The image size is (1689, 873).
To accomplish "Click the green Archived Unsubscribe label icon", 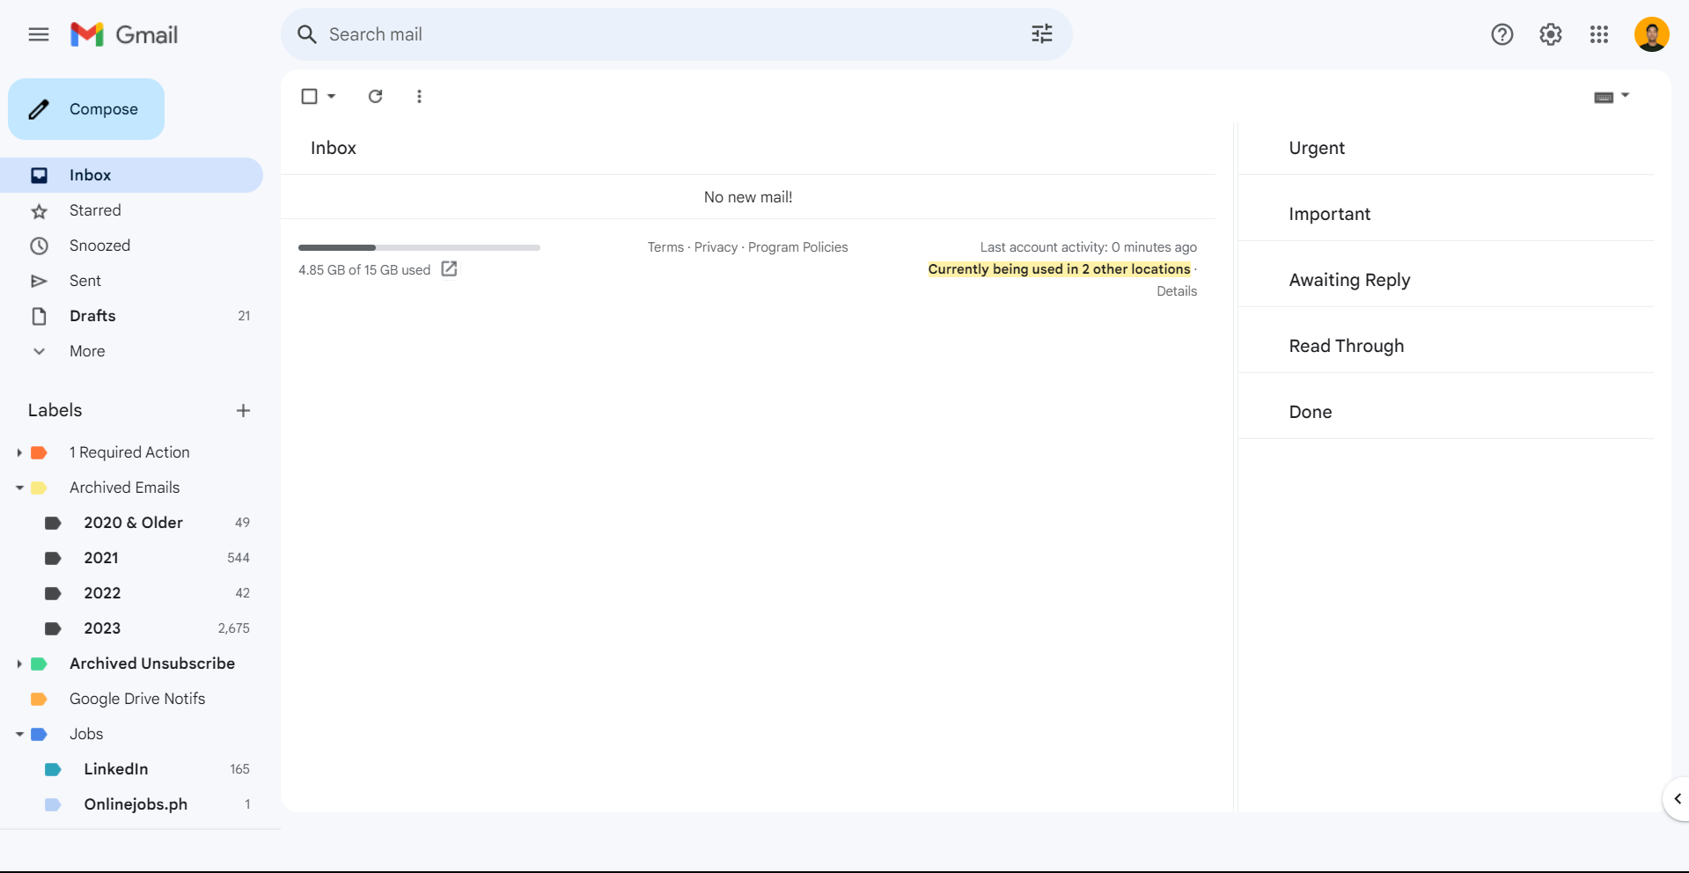I will pyautogui.click(x=39, y=664).
